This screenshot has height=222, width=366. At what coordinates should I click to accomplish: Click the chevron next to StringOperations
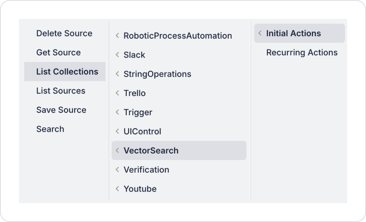point(117,74)
